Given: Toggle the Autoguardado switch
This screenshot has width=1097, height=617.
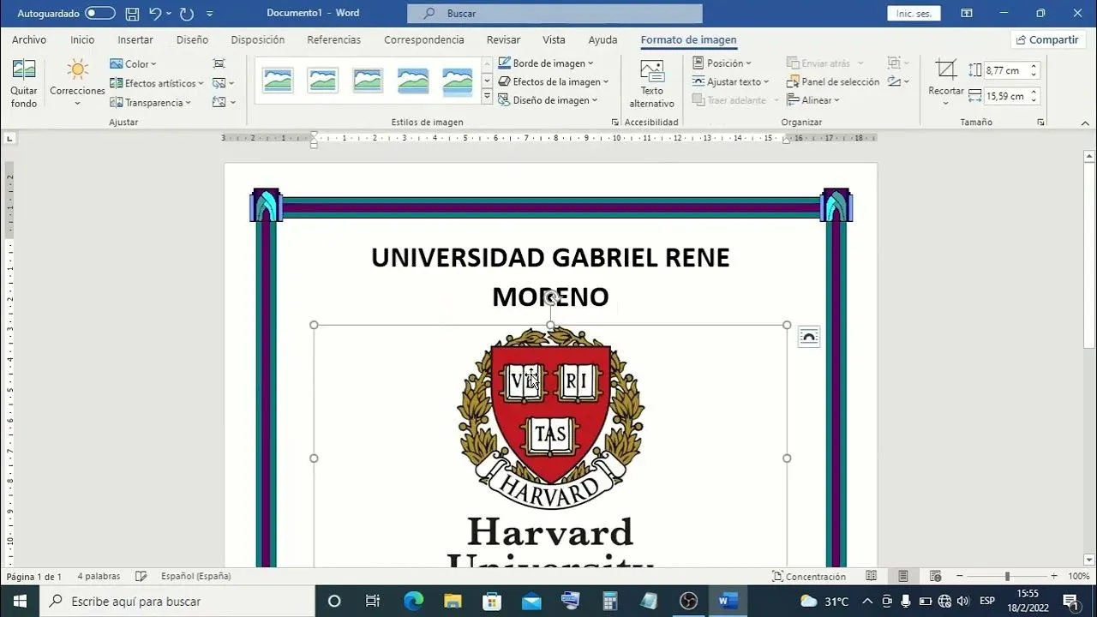Looking at the screenshot, I should pyautogui.click(x=100, y=14).
